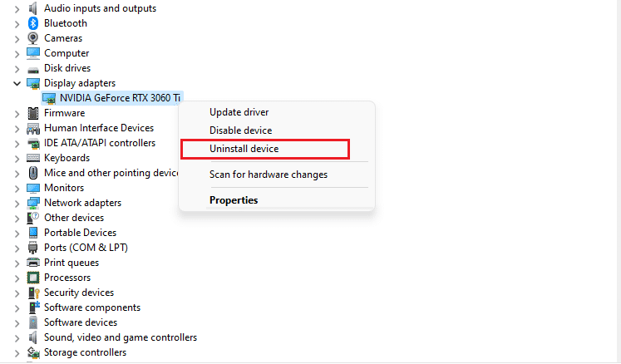Click the Ports (COM & LPT) icon
Screen dimensions: 621x364
pos(33,248)
